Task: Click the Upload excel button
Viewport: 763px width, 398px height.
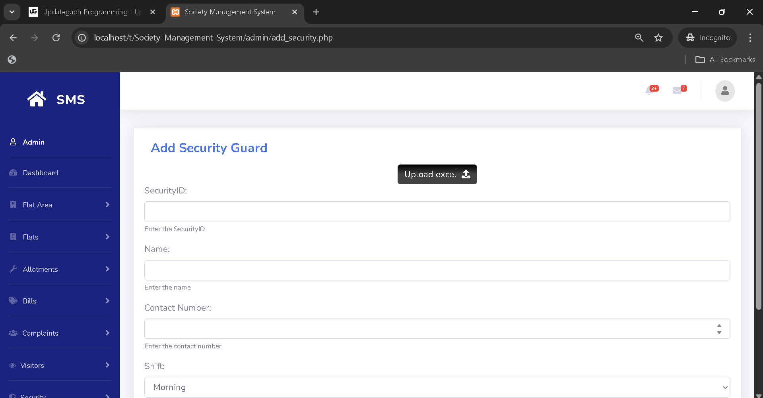Action: [x=437, y=174]
